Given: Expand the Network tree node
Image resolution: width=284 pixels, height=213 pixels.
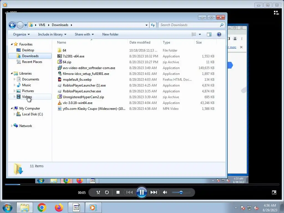Looking at the screenshot, I should point(12,126).
